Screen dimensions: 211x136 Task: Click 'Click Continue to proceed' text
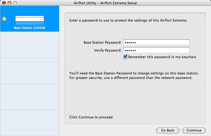pos(91,117)
